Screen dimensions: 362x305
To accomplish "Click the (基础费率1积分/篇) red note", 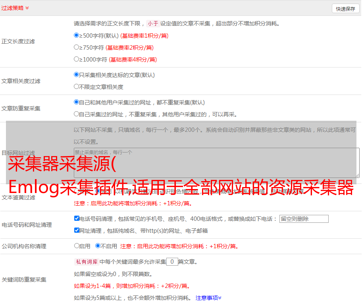I will [x=144, y=36].
